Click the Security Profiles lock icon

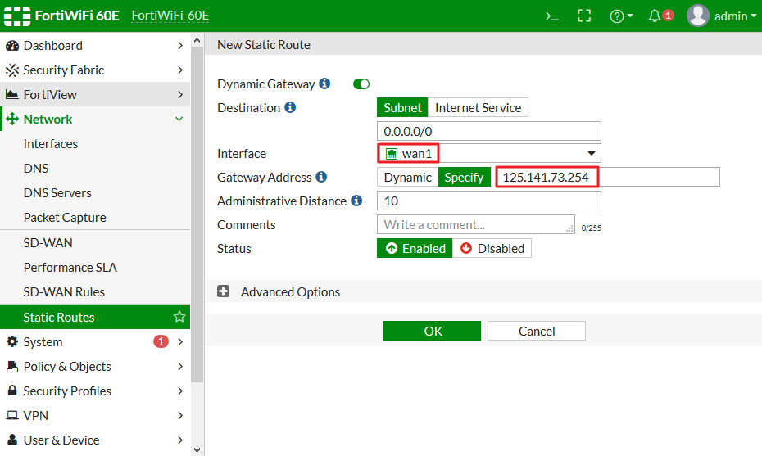[x=12, y=391]
